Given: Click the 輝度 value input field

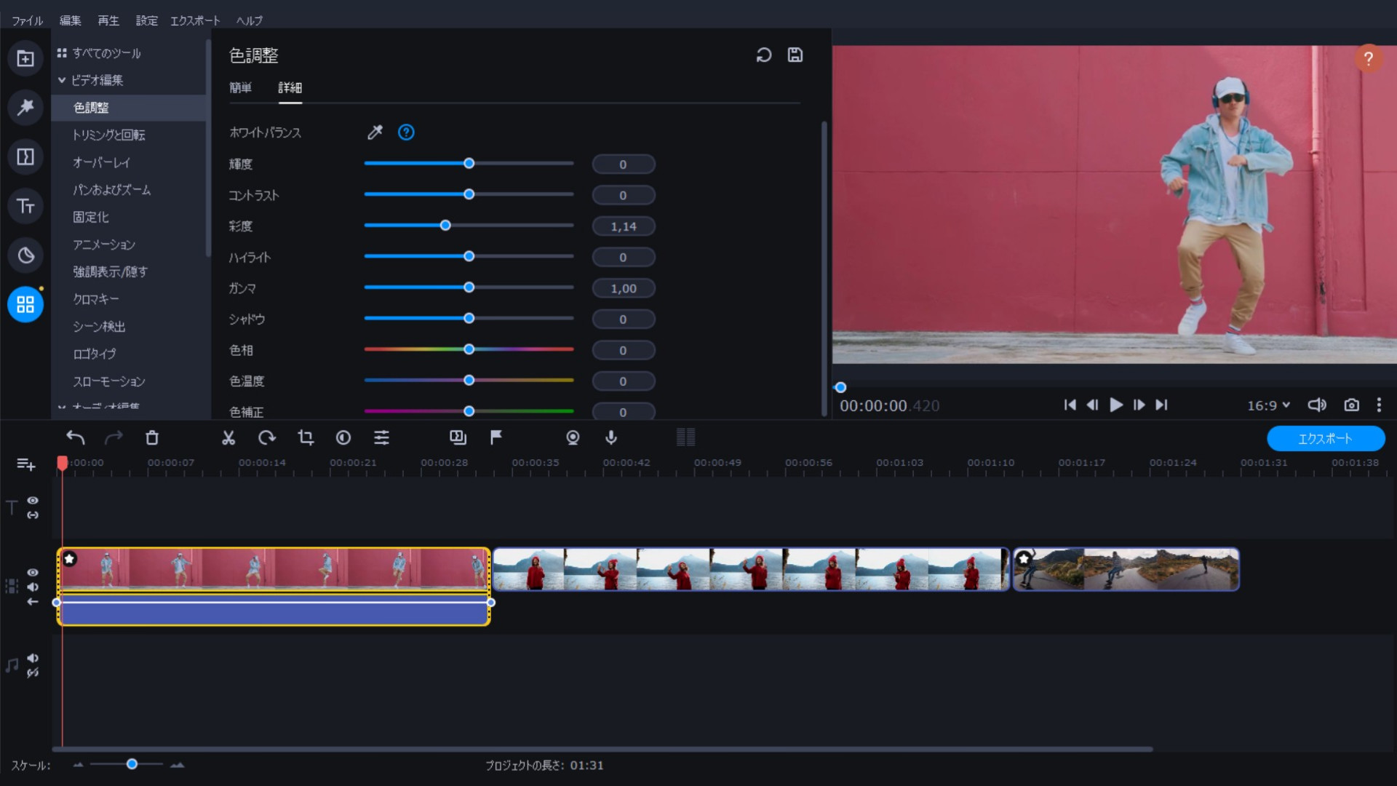Looking at the screenshot, I should [624, 164].
